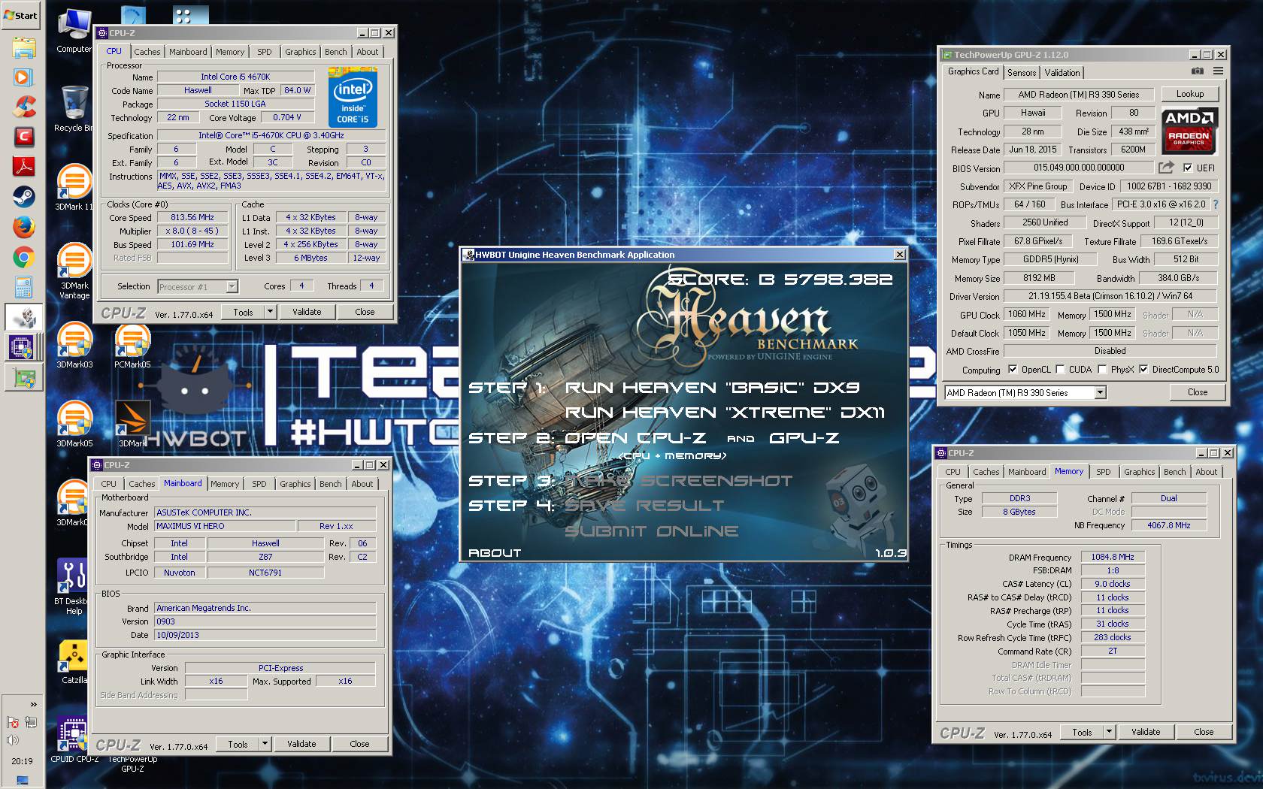Viewport: 1263px width, 789px height.
Task: Click the Windows Start button
Action: [x=21, y=15]
